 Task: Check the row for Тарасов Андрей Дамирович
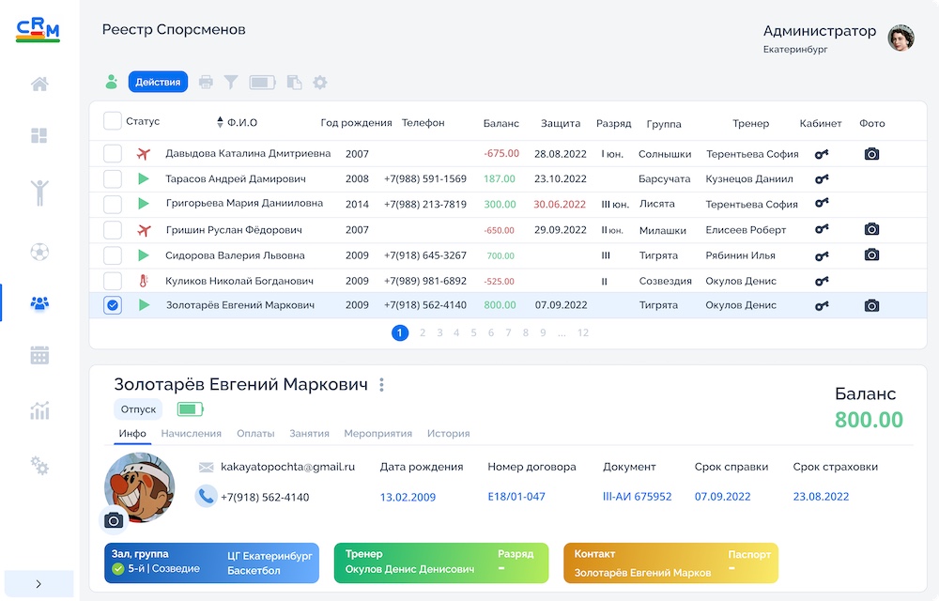tap(113, 178)
